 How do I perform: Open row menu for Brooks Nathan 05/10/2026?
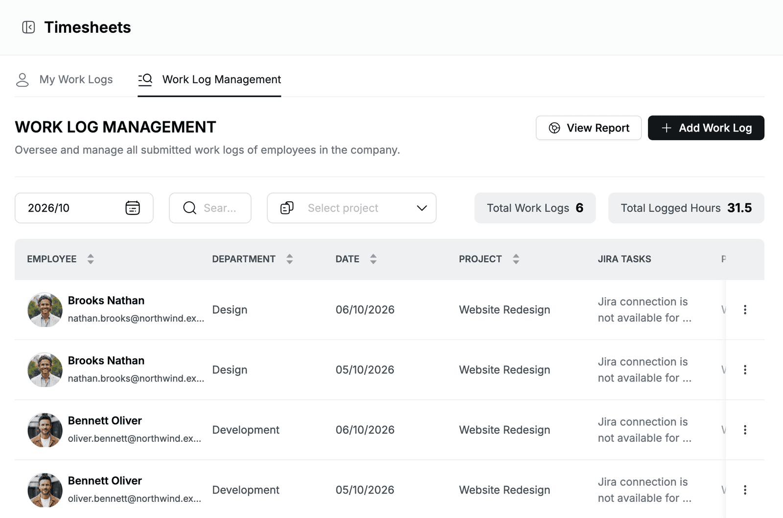click(x=745, y=370)
